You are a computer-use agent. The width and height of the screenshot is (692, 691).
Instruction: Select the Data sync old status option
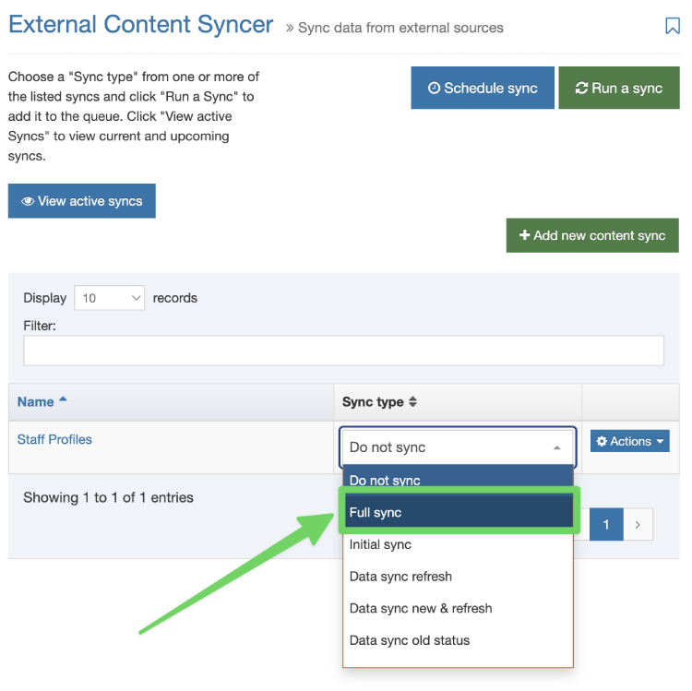pyautogui.click(x=458, y=640)
